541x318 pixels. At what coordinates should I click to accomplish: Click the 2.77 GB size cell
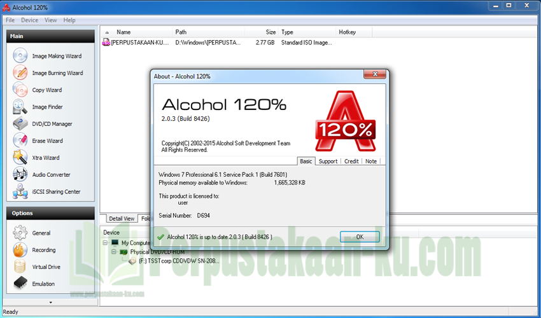tap(265, 43)
